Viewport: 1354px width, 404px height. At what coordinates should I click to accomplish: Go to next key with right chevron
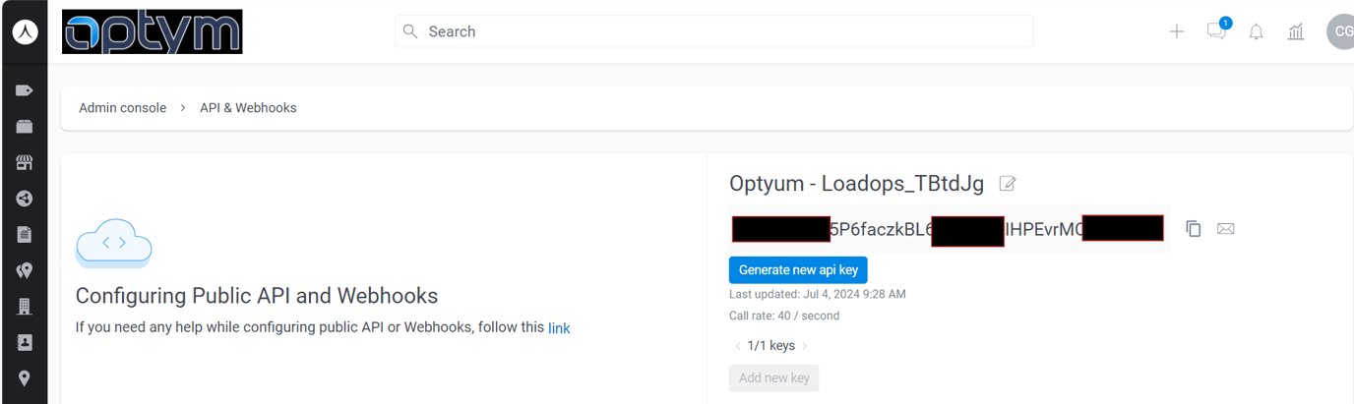[804, 346]
